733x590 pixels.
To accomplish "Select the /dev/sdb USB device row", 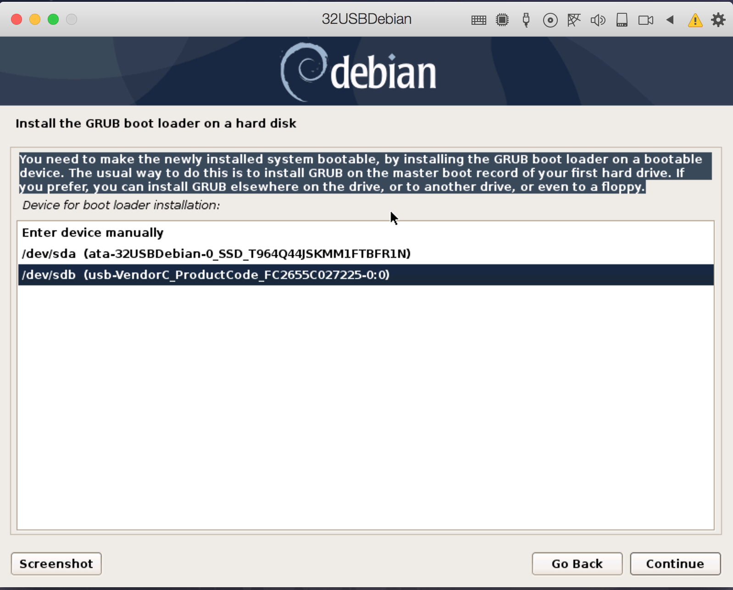I will pos(366,275).
